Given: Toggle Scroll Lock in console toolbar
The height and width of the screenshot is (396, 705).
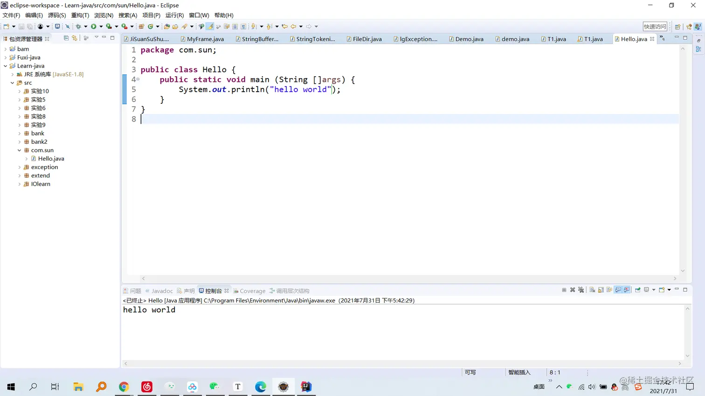Looking at the screenshot, I should 601,290.
